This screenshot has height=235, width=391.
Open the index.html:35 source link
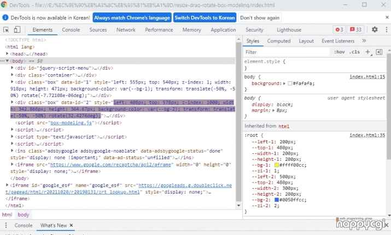click(367, 135)
